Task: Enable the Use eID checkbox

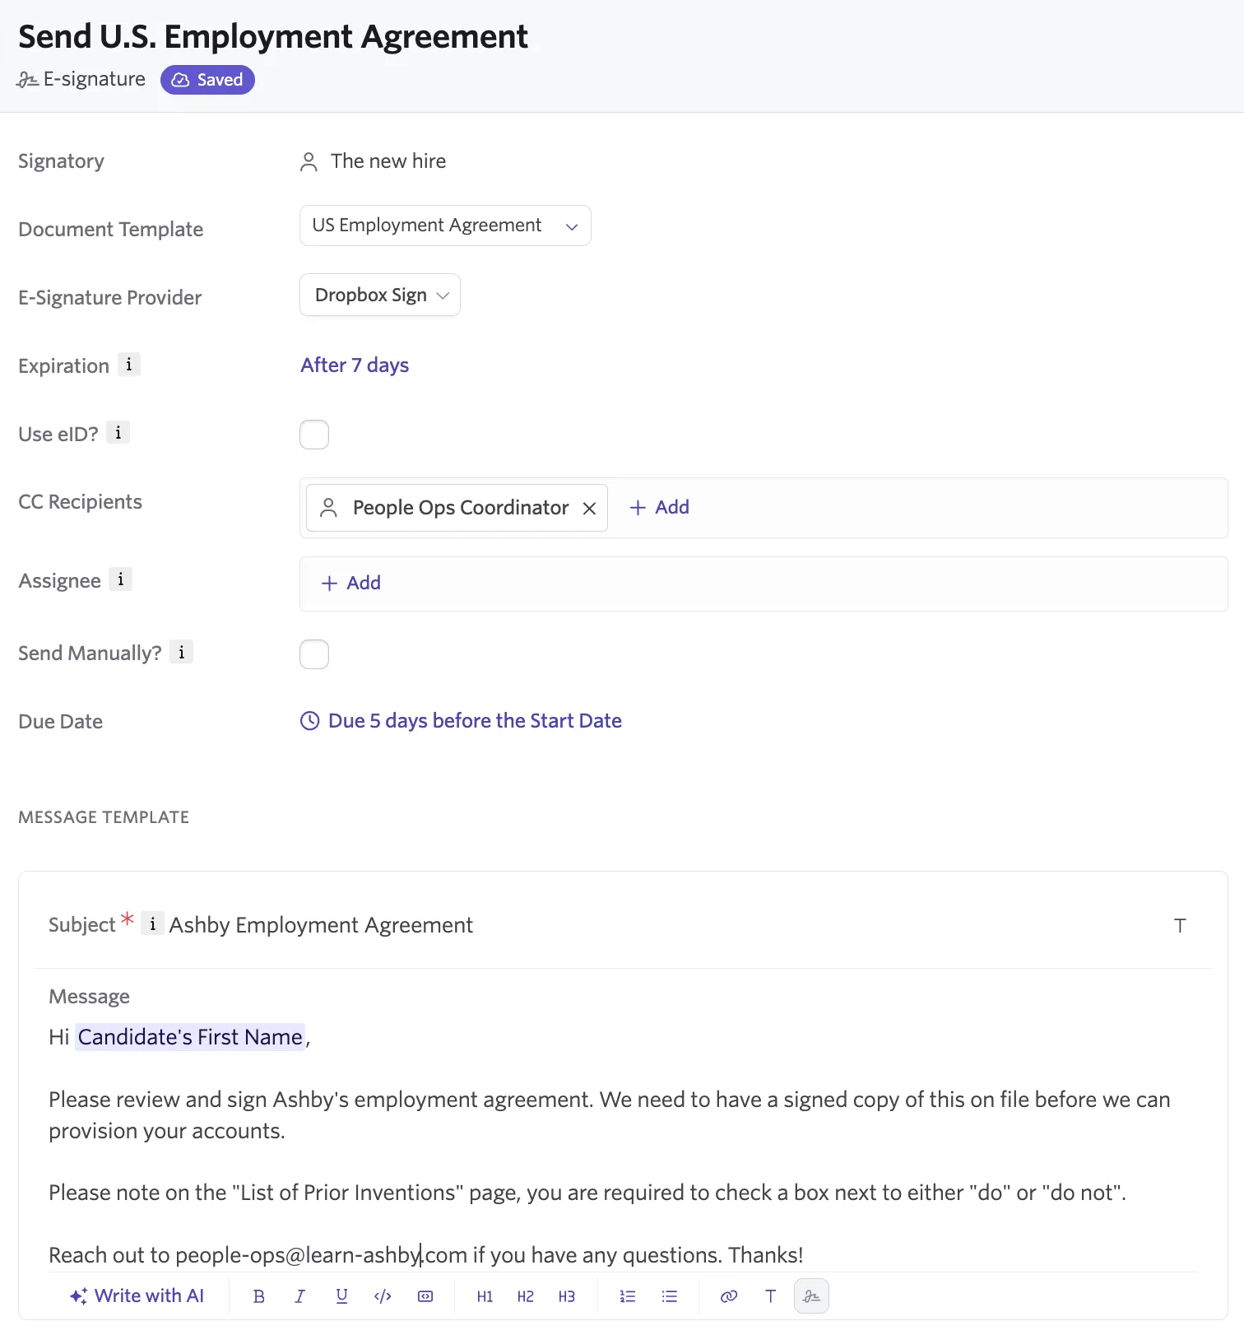Action: 314,435
